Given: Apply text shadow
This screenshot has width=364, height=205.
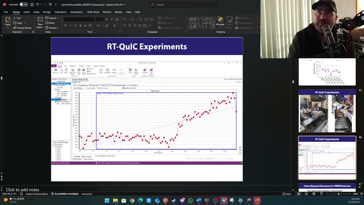Looking at the screenshot, I should pos(80,25).
